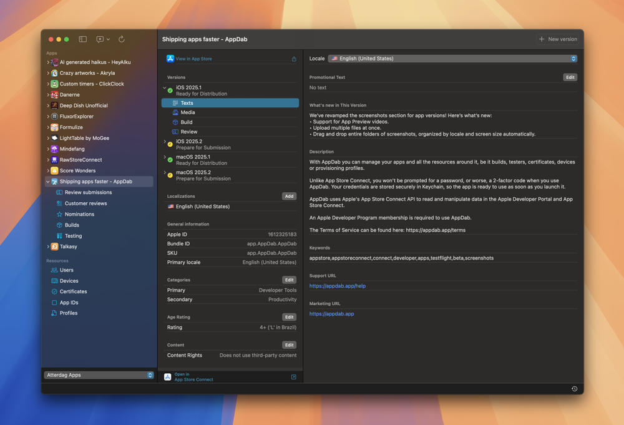Click the Apple ID value 1612325183
The image size is (624, 425).
pyautogui.click(x=282, y=235)
